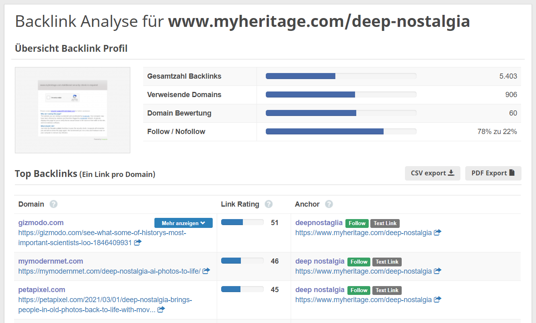Click the 78% zu 22% value
Screen dimensions: 536x323
[x=497, y=132]
